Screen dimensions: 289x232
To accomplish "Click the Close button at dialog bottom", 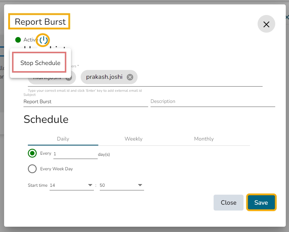I will click(x=228, y=203).
